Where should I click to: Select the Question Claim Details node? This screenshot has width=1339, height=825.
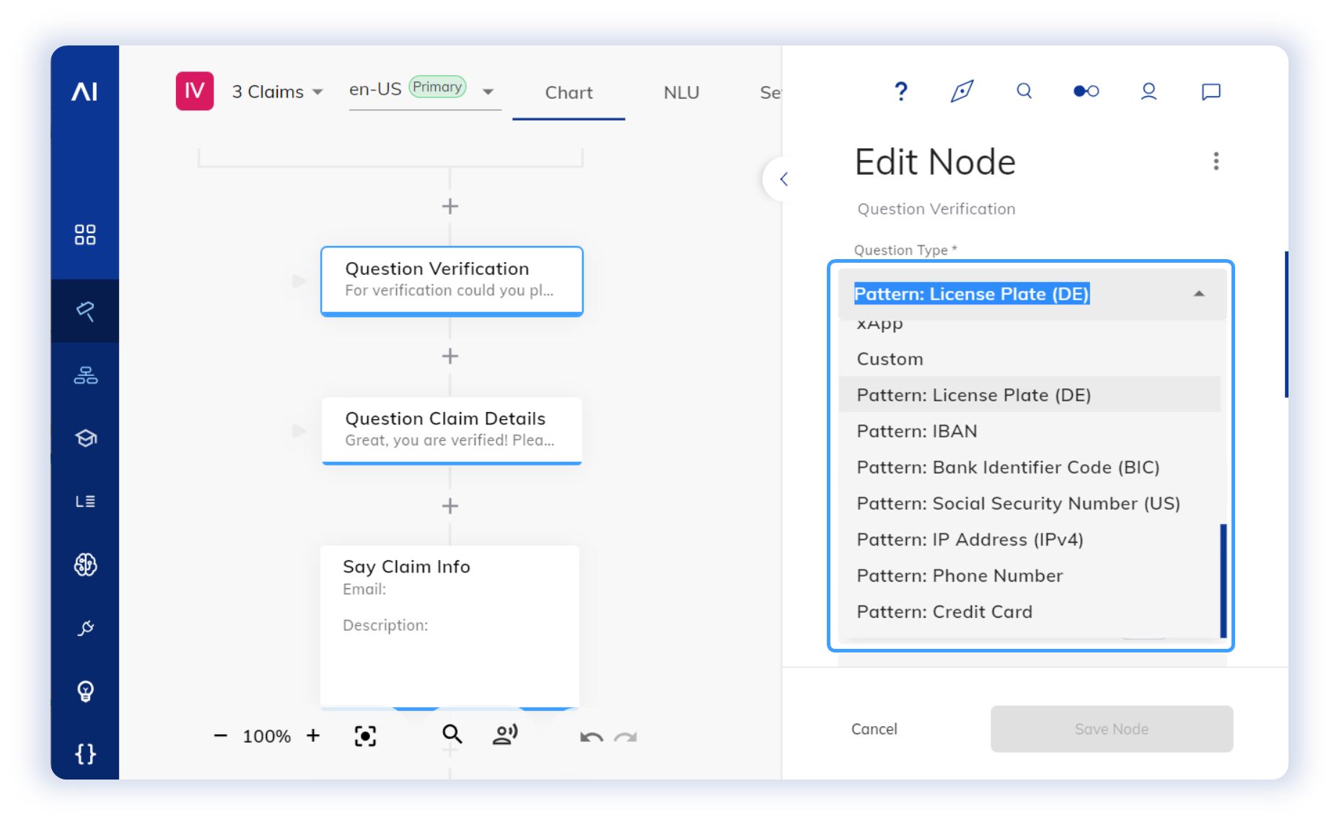click(452, 431)
